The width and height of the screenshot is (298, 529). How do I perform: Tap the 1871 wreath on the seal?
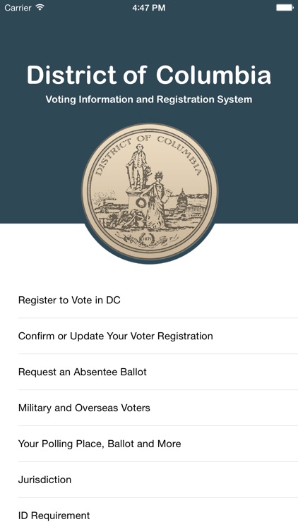pyautogui.click(x=147, y=239)
